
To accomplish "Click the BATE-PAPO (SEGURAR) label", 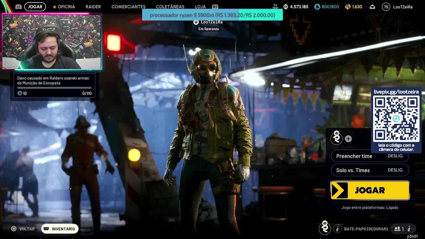I will tap(366, 229).
